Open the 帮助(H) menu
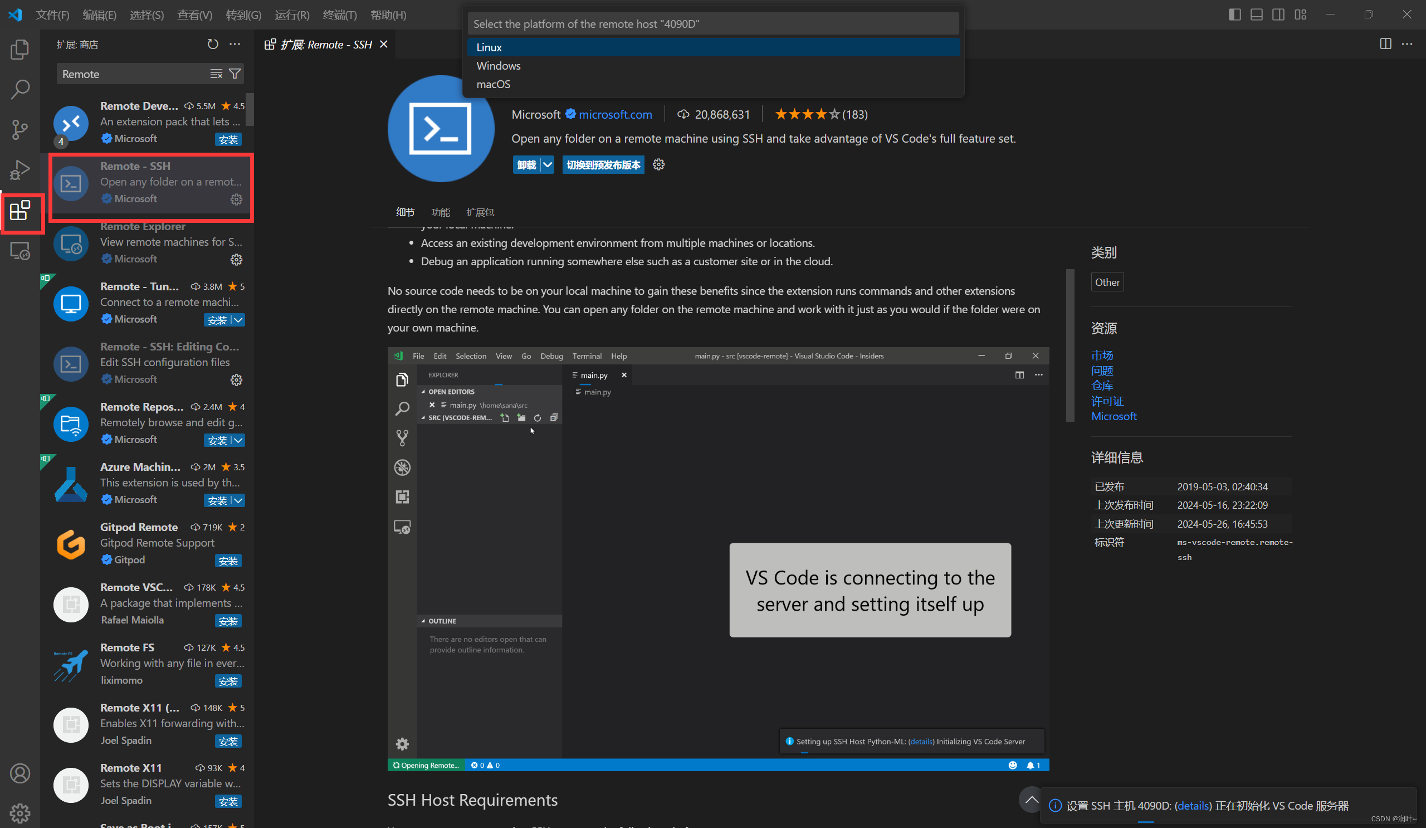This screenshot has width=1426, height=828. coord(388,15)
